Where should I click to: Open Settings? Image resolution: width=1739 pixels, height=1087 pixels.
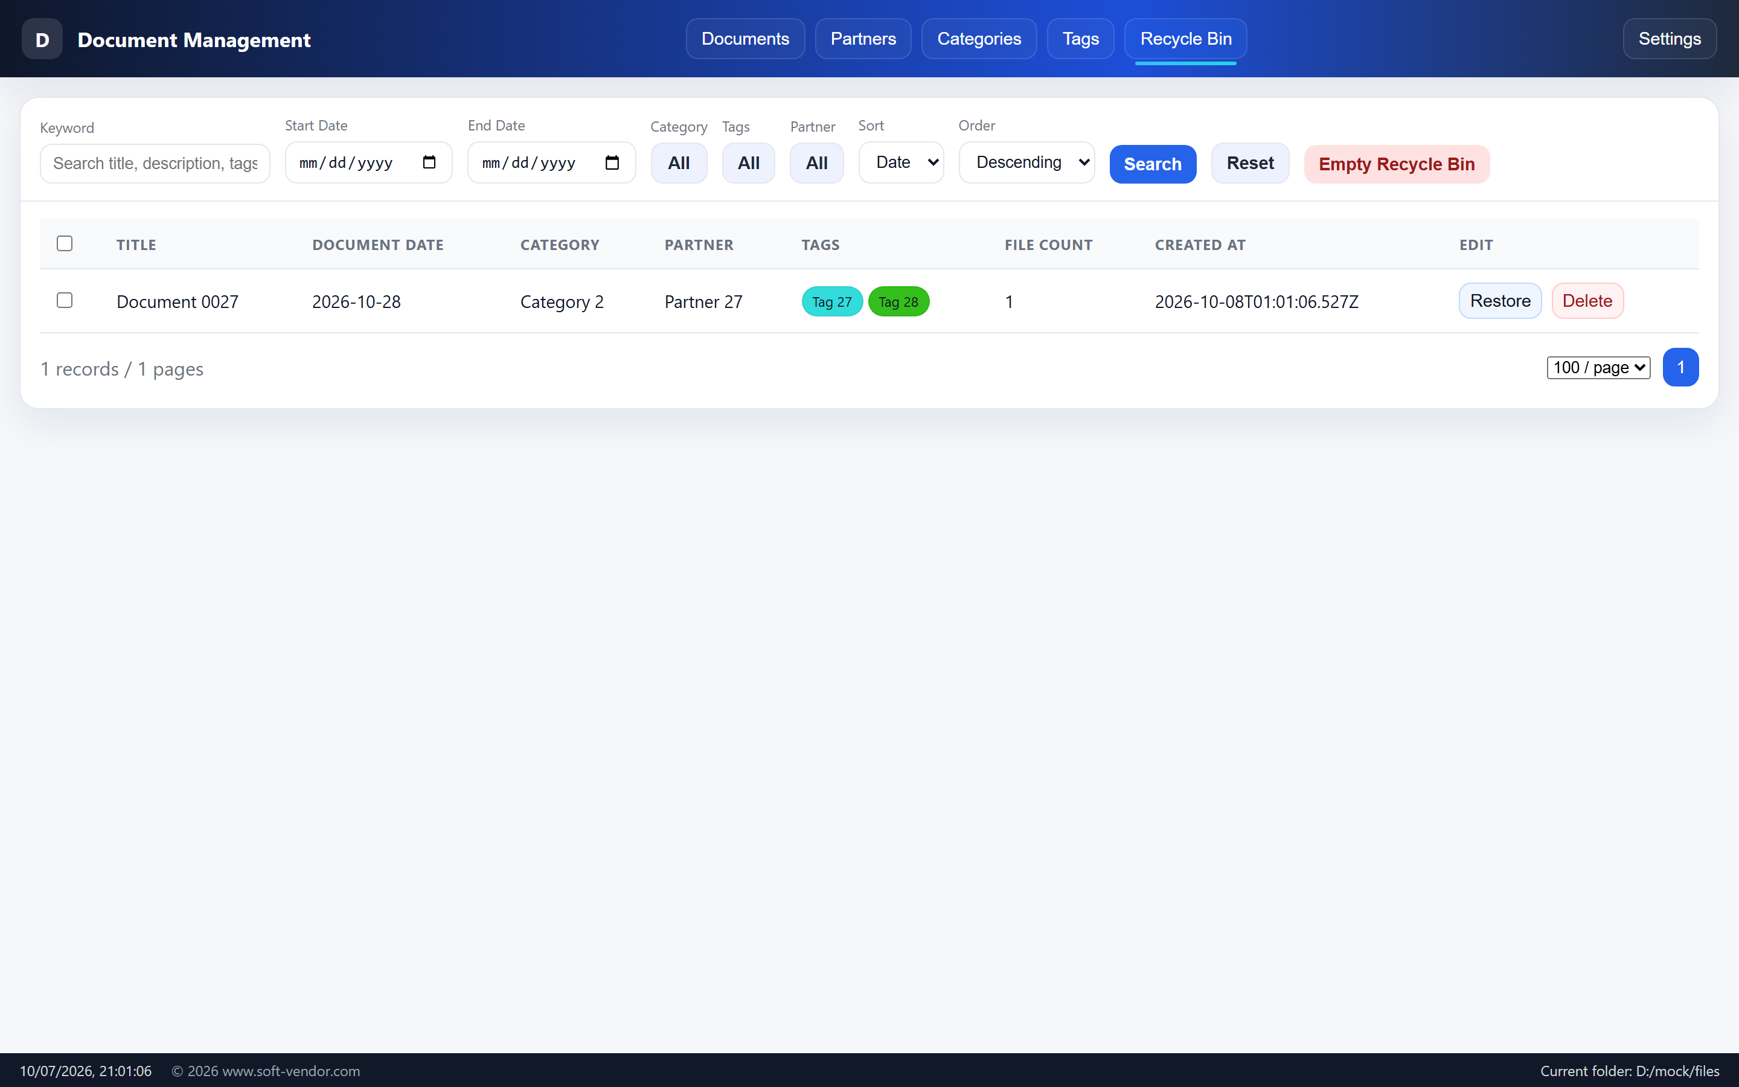[x=1670, y=39]
